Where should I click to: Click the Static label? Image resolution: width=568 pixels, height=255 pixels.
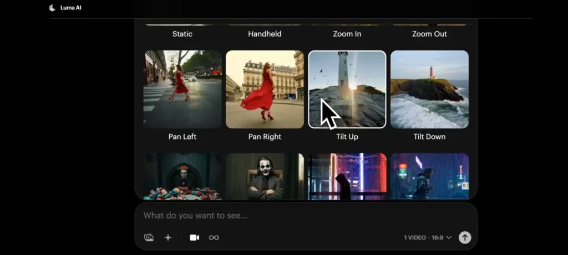tap(182, 34)
